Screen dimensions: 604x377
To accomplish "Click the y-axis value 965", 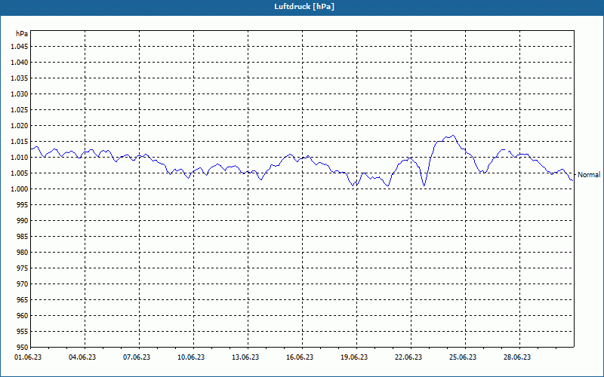I will (23, 299).
